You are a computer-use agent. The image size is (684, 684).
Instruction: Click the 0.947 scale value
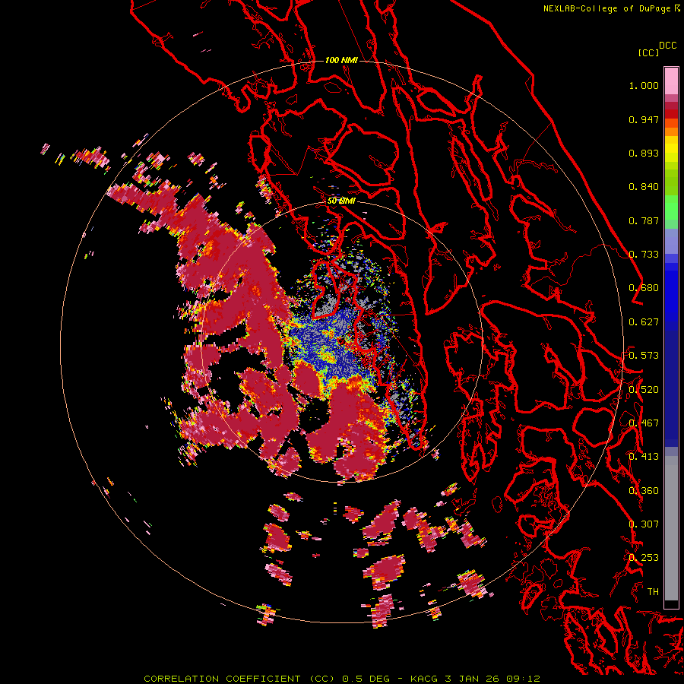tap(644, 119)
